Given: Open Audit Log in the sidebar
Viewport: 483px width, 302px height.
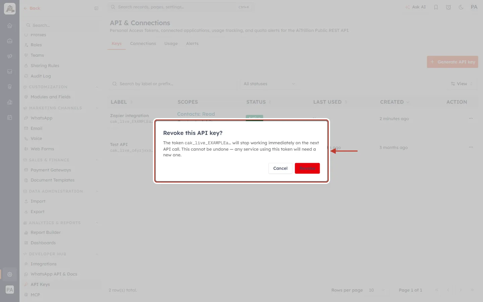Looking at the screenshot, I should tap(41, 76).
